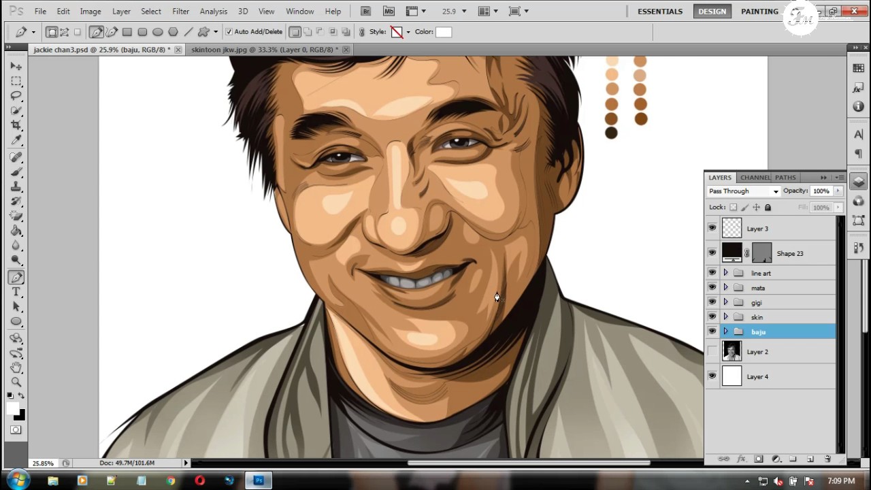This screenshot has width=871, height=490.
Task: Select the Zoom tool in toolbox
Action: click(x=16, y=382)
